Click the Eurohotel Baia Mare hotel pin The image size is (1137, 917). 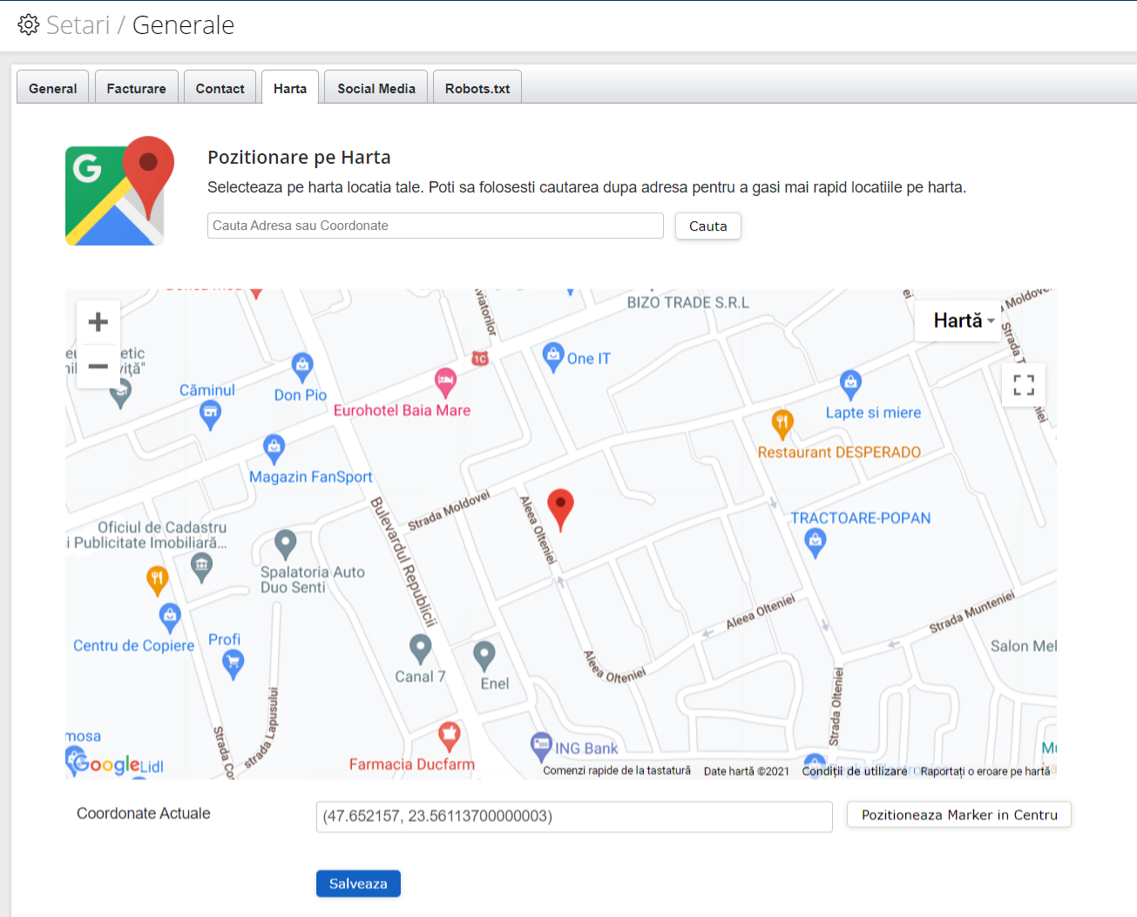click(445, 381)
